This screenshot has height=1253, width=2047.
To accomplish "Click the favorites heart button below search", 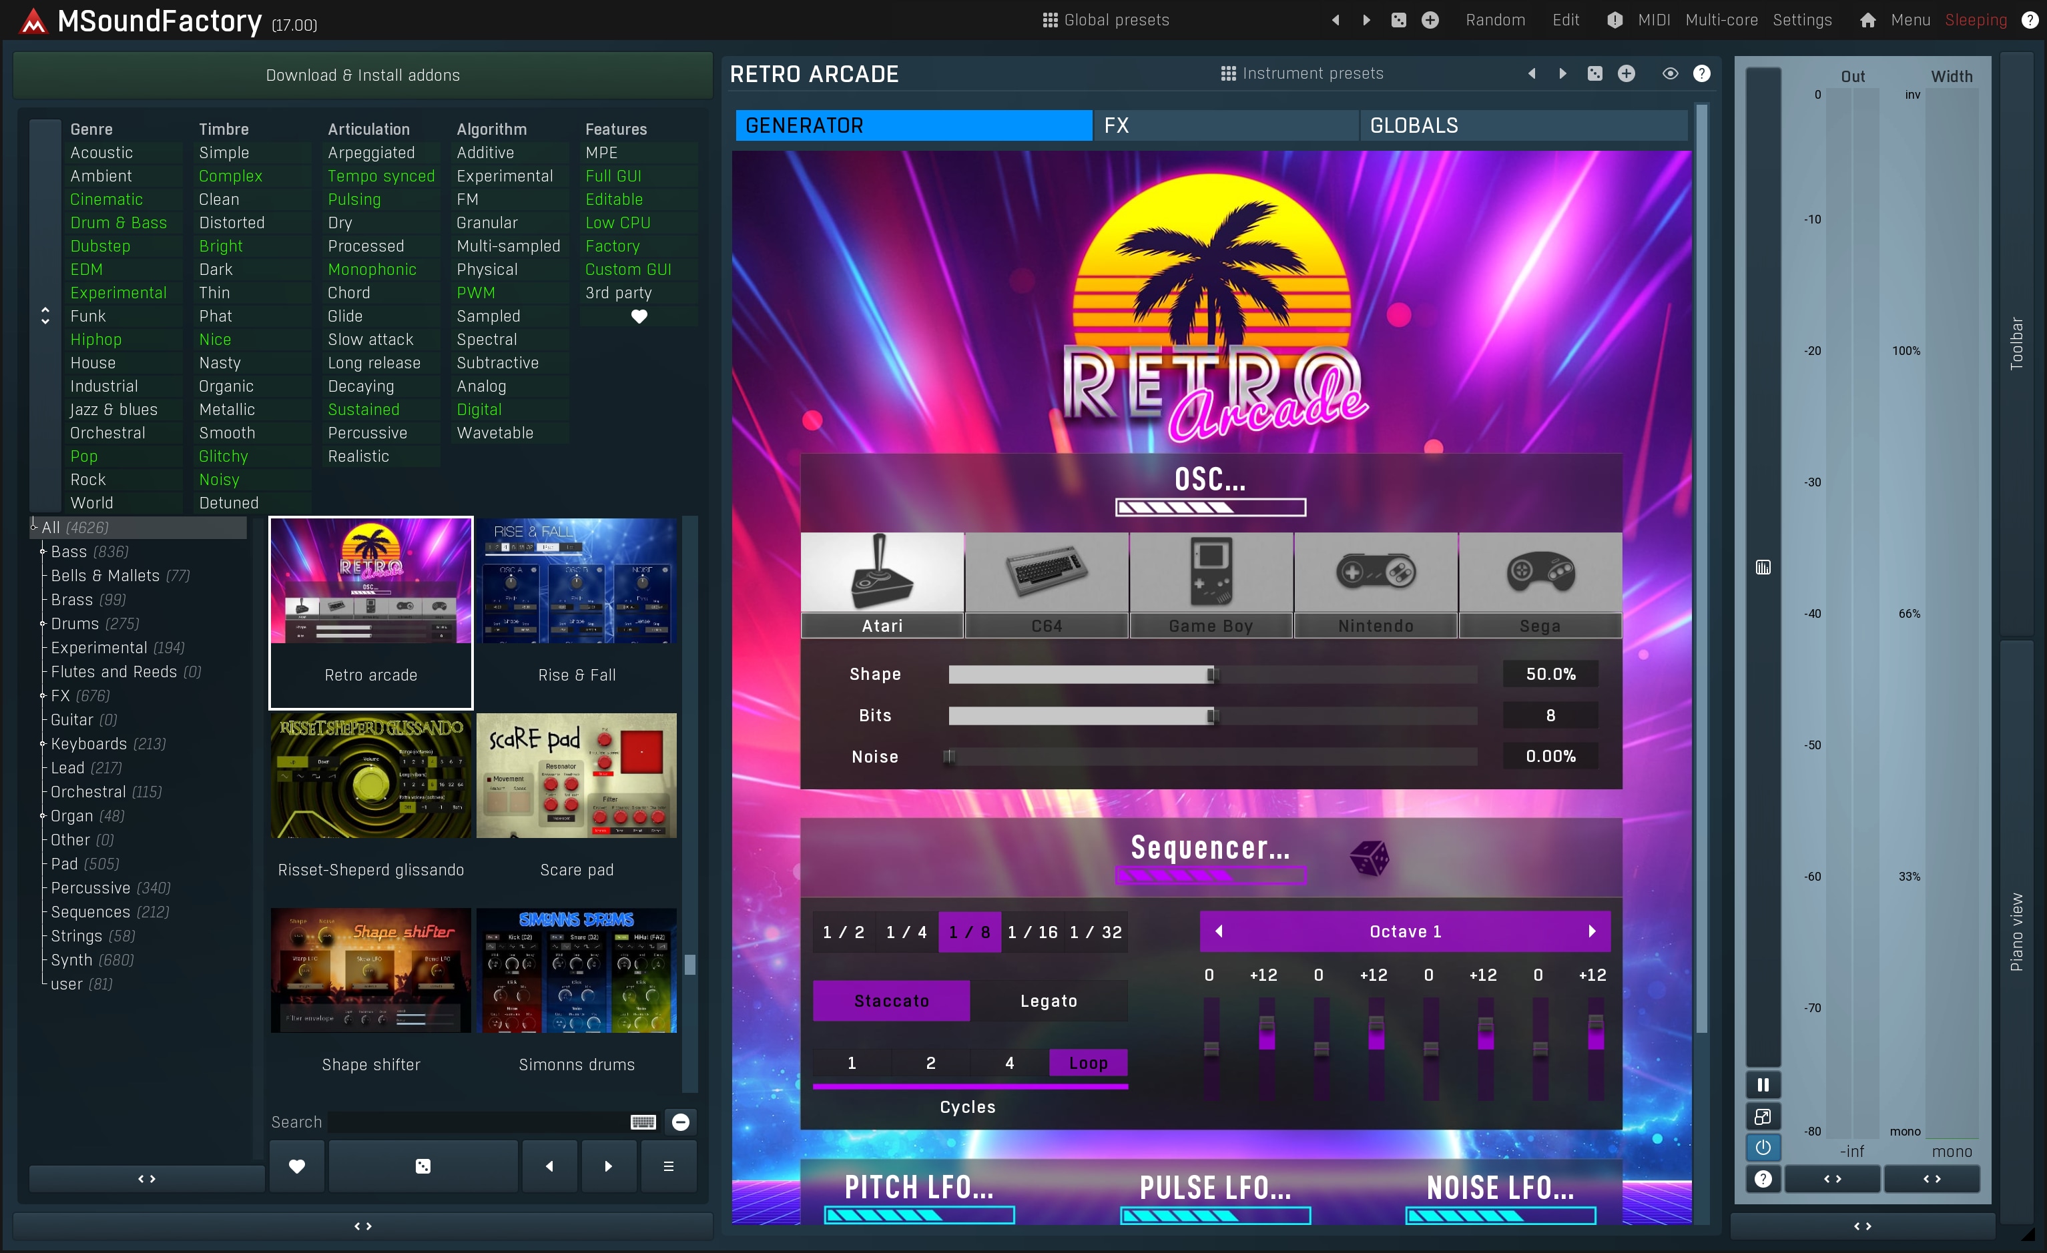I will 296,1166.
